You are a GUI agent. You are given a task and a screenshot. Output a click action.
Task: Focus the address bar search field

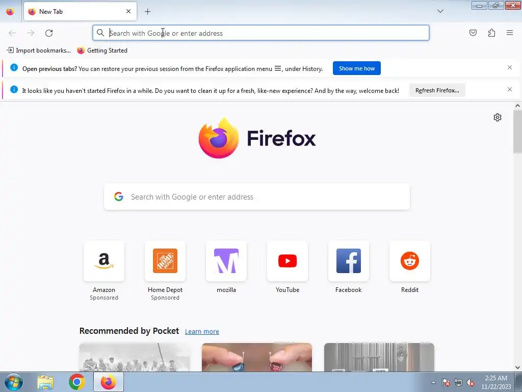tap(261, 33)
